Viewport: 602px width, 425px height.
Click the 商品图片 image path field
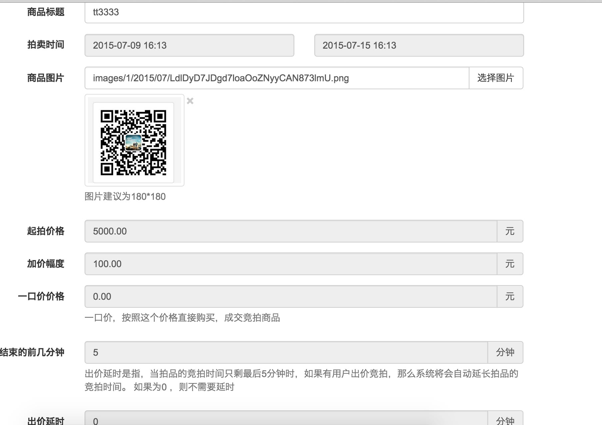(x=277, y=78)
